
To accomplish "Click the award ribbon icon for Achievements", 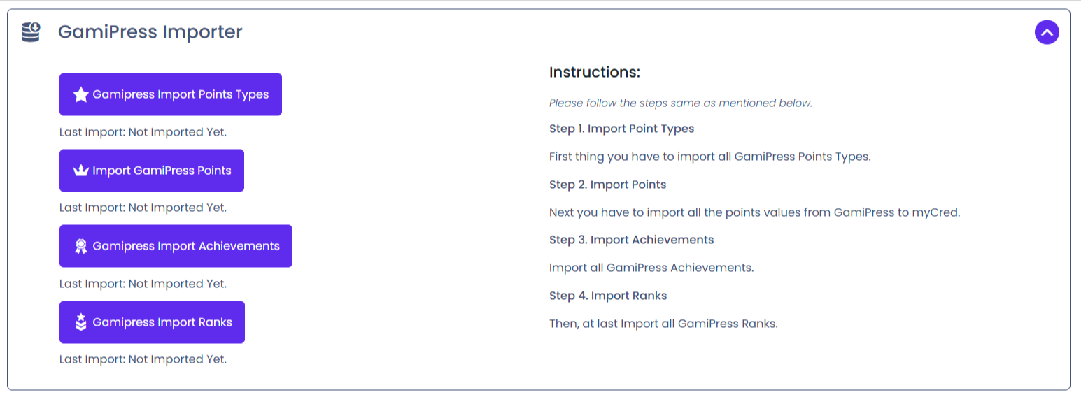I will [81, 246].
